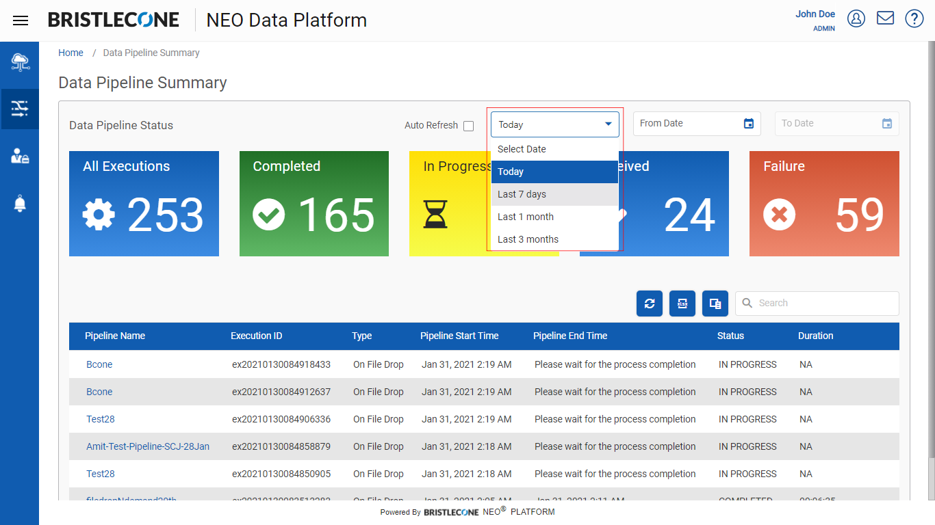Select the data pipeline sidebar icon

[20, 109]
